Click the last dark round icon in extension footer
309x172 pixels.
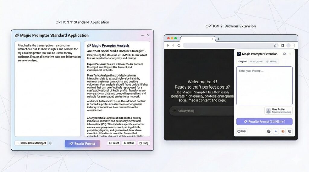(290, 131)
